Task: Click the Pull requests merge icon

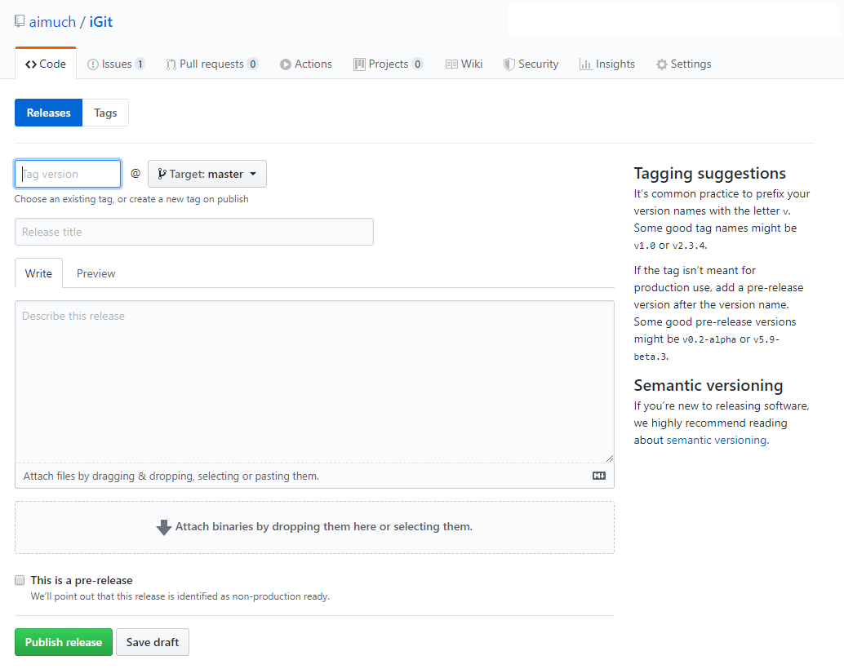Action: (x=171, y=64)
